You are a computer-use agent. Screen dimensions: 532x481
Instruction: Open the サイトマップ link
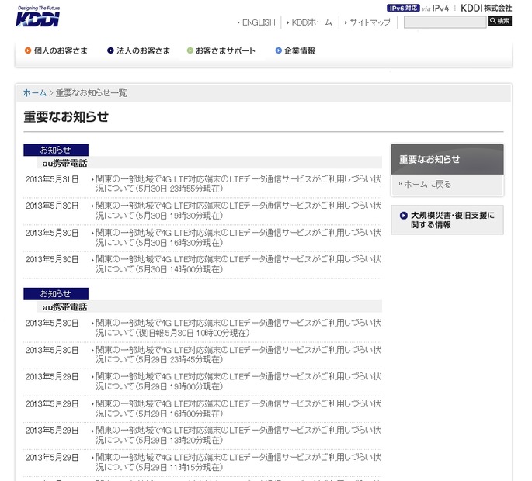click(370, 22)
